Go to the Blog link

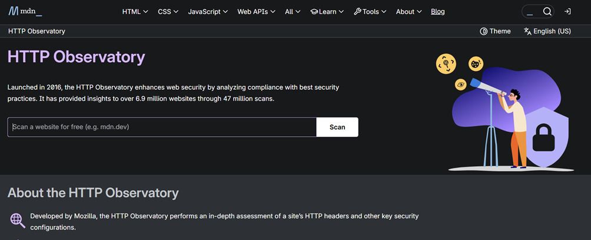tap(437, 11)
